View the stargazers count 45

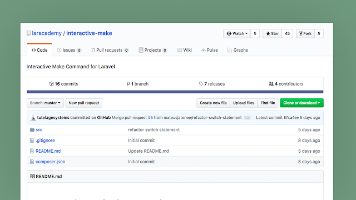[287, 33]
